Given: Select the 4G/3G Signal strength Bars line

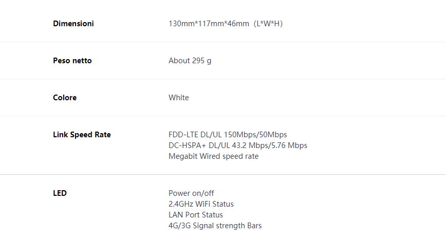Looking at the screenshot, I should click(x=215, y=226).
